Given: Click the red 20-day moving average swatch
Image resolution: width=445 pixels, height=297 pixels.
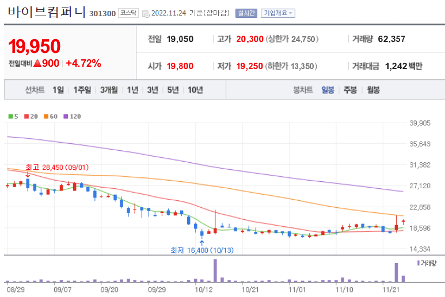Looking at the screenshot, I should click(x=26, y=116).
